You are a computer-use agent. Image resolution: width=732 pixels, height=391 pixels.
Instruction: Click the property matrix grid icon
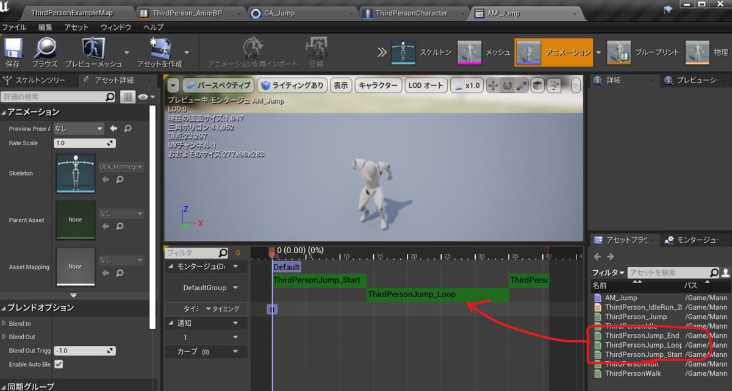tap(127, 97)
